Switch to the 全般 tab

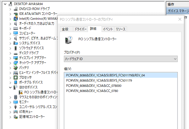(65, 29)
